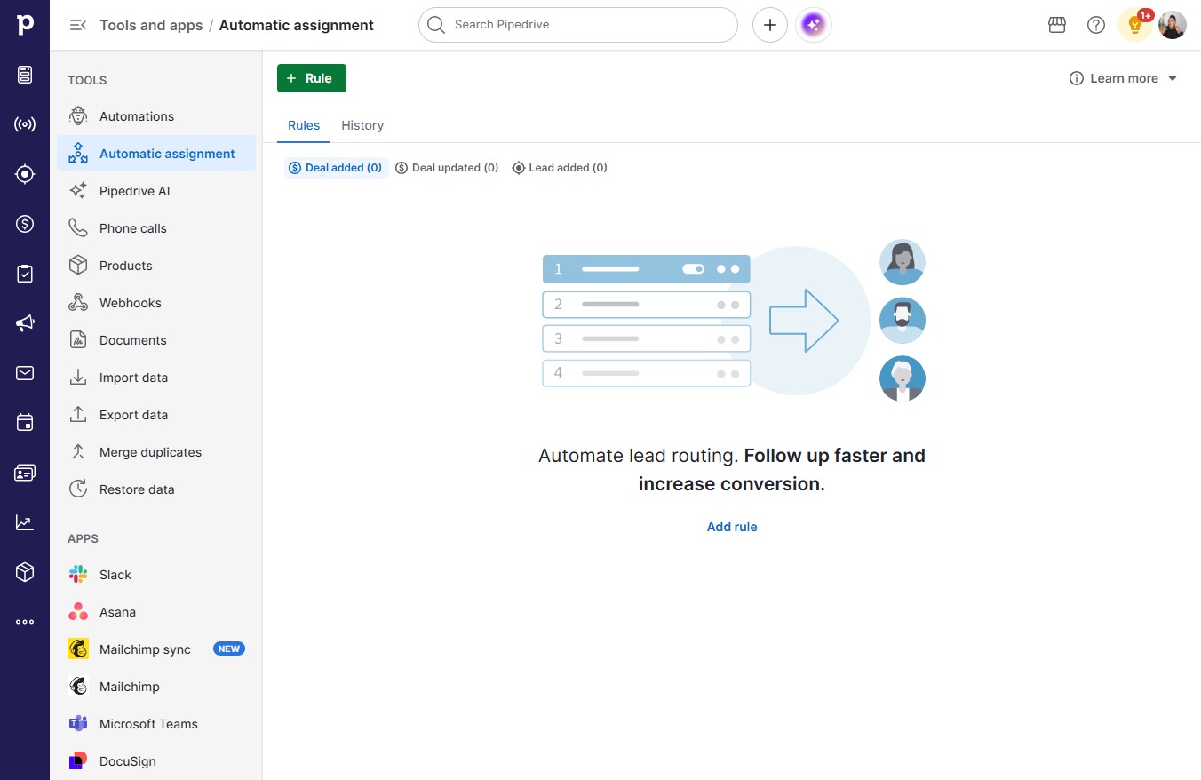Click the Add rule link
1201x780 pixels.
(x=732, y=527)
